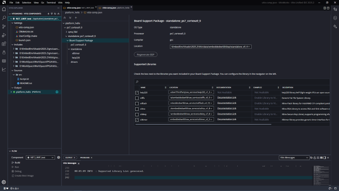This screenshot has width=339, height=191.
Task: Click the sparkle assistant icon in the right sidebar
Action: click(x=335, y=26)
